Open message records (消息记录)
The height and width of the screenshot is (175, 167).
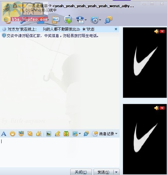point(103,134)
